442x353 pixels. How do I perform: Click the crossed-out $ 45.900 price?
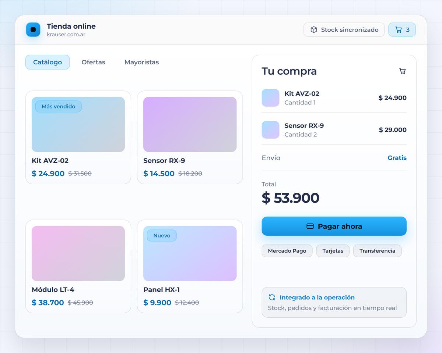pos(80,303)
